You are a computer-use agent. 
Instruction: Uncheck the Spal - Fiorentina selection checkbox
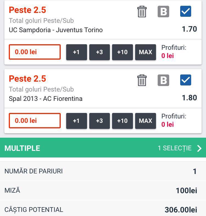pyautogui.click(x=186, y=80)
